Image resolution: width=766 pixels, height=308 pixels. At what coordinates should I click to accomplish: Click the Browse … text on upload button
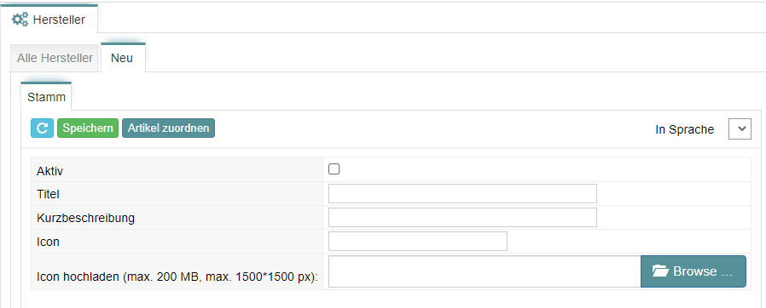coord(703,271)
